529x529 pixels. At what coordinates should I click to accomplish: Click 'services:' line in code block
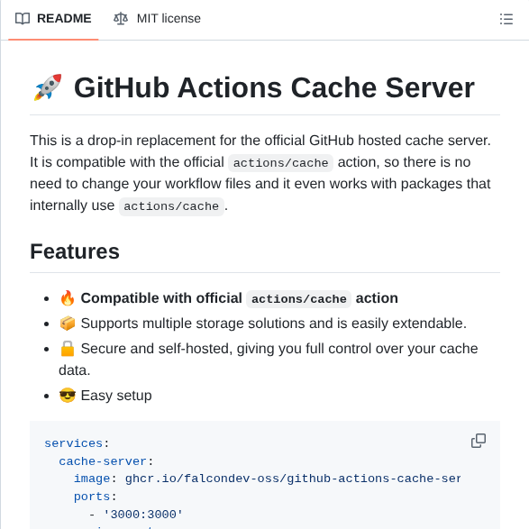click(77, 443)
